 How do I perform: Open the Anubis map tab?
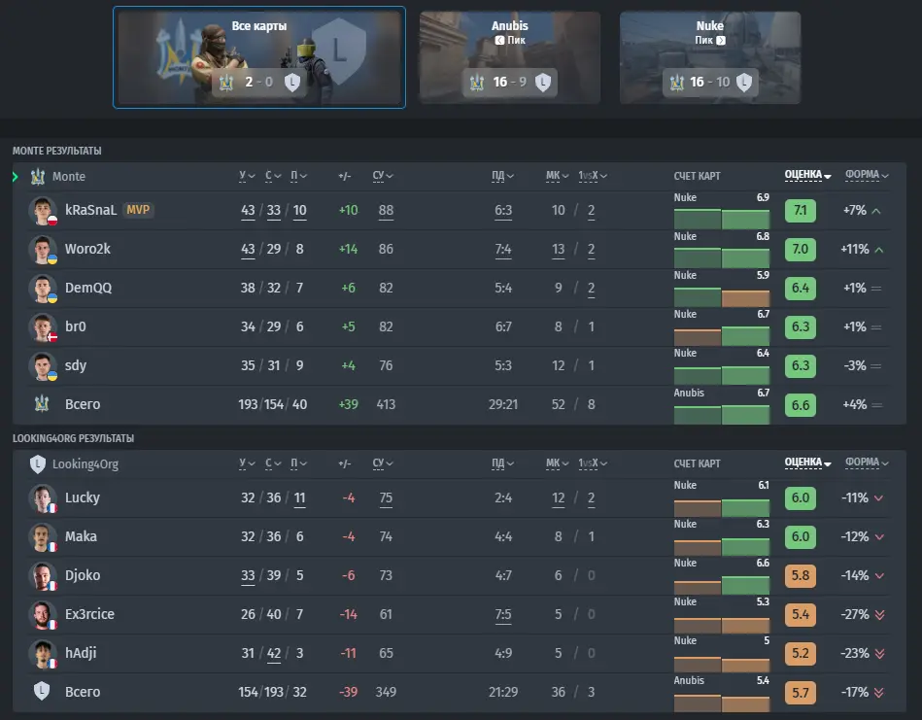click(510, 57)
